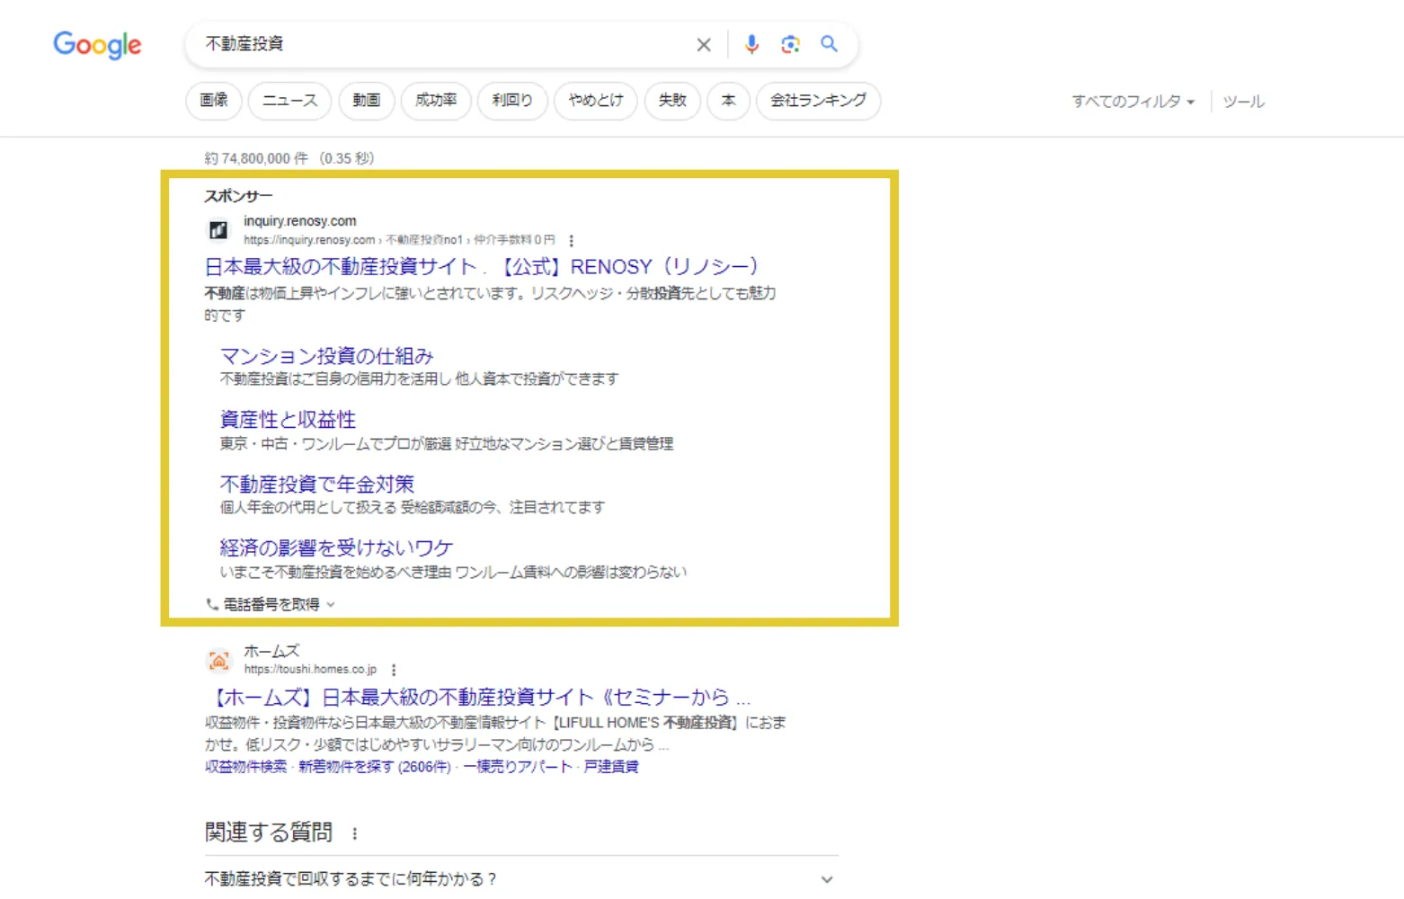
Task: Open the すべてのフィルタ dropdown
Action: [1133, 102]
